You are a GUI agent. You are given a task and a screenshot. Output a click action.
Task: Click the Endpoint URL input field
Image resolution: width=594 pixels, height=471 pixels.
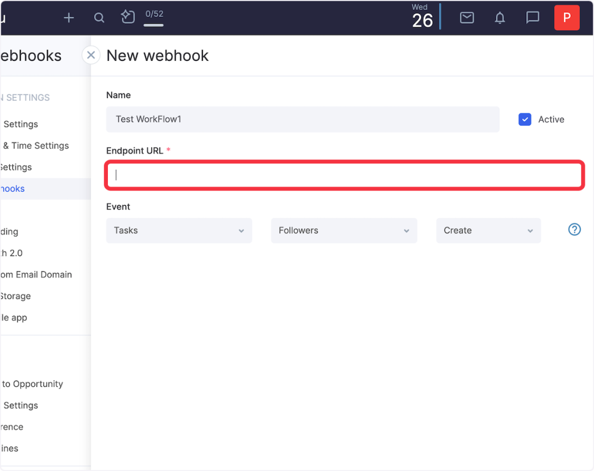[x=345, y=175]
